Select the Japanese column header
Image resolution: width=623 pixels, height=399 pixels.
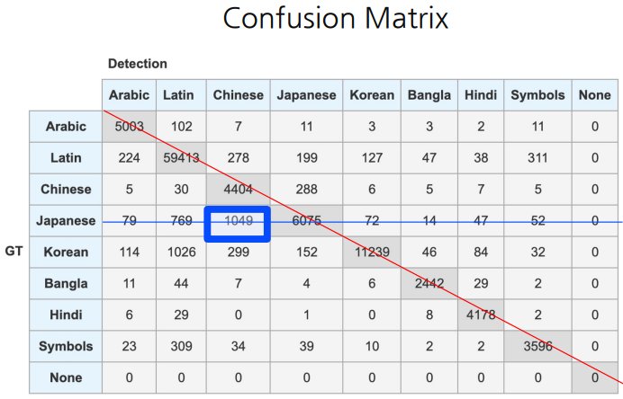pos(306,95)
